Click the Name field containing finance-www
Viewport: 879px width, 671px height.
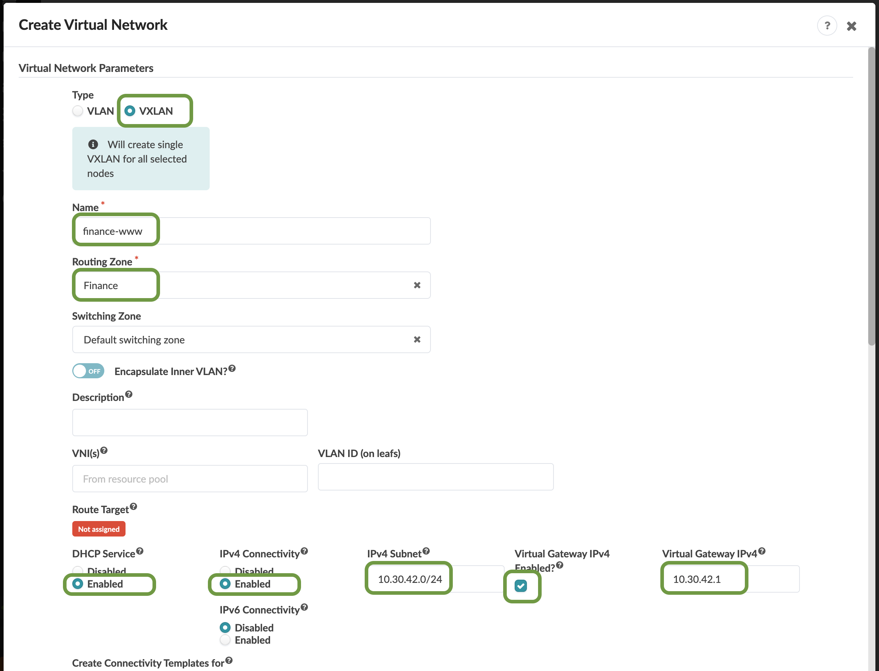pos(251,231)
